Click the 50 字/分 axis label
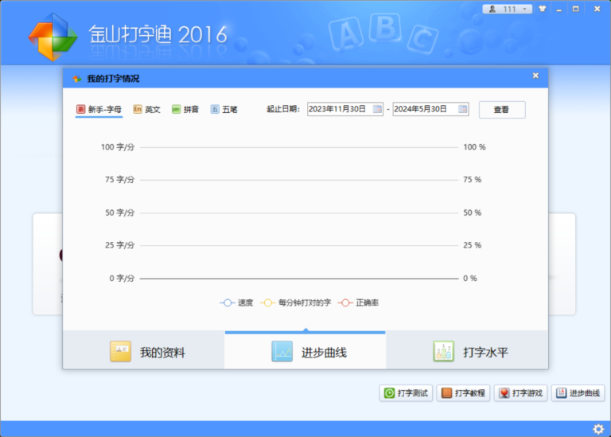611x437 pixels. 119,213
